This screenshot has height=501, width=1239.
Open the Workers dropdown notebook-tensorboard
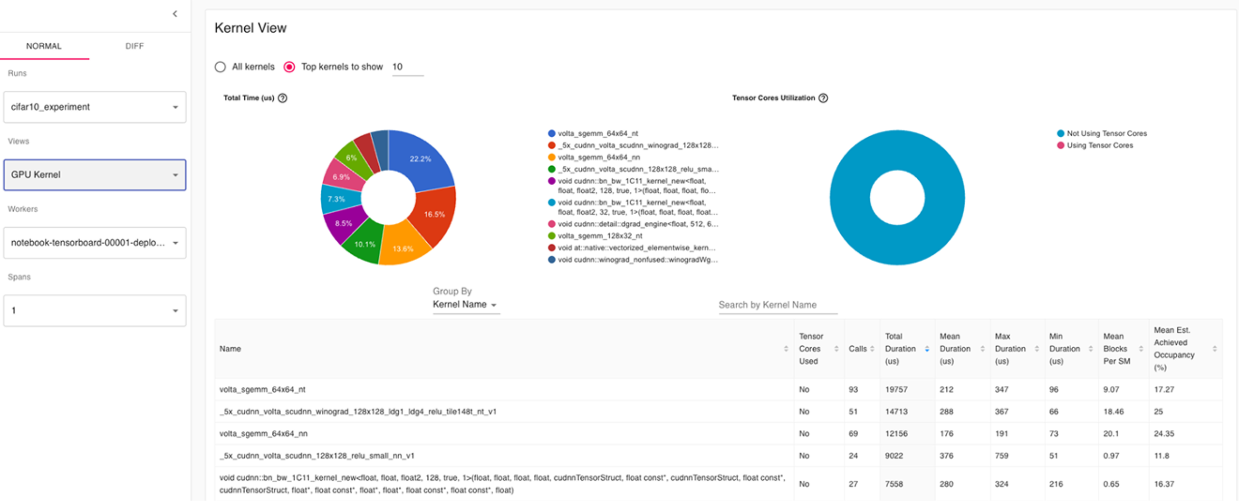point(95,243)
